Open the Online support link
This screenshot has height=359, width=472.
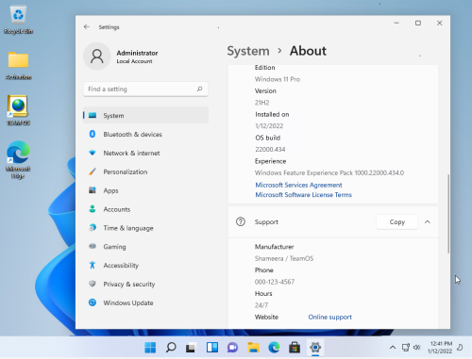(329, 317)
